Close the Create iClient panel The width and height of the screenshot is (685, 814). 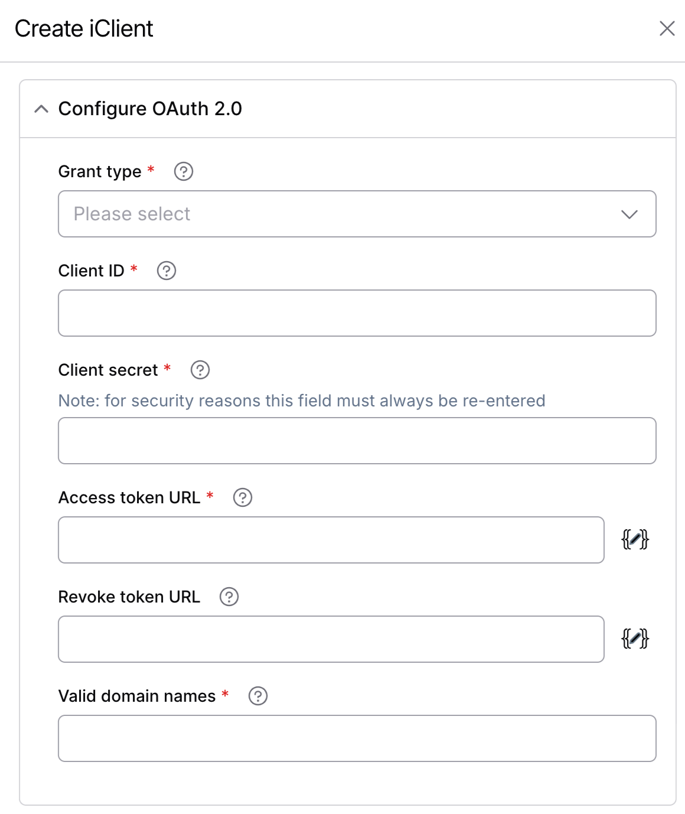(x=667, y=28)
